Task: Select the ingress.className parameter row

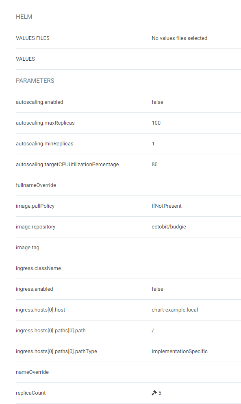Action: pyautogui.click(x=38, y=268)
